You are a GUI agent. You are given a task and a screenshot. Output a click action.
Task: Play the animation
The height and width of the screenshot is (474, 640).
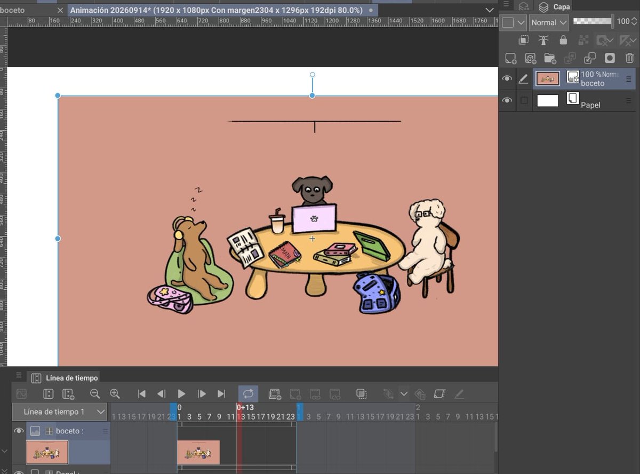point(181,394)
